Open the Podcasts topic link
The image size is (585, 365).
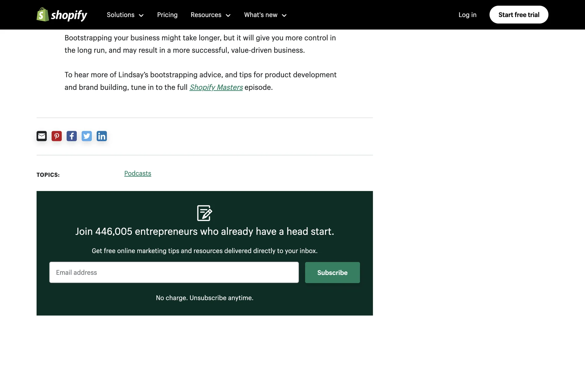tap(138, 173)
